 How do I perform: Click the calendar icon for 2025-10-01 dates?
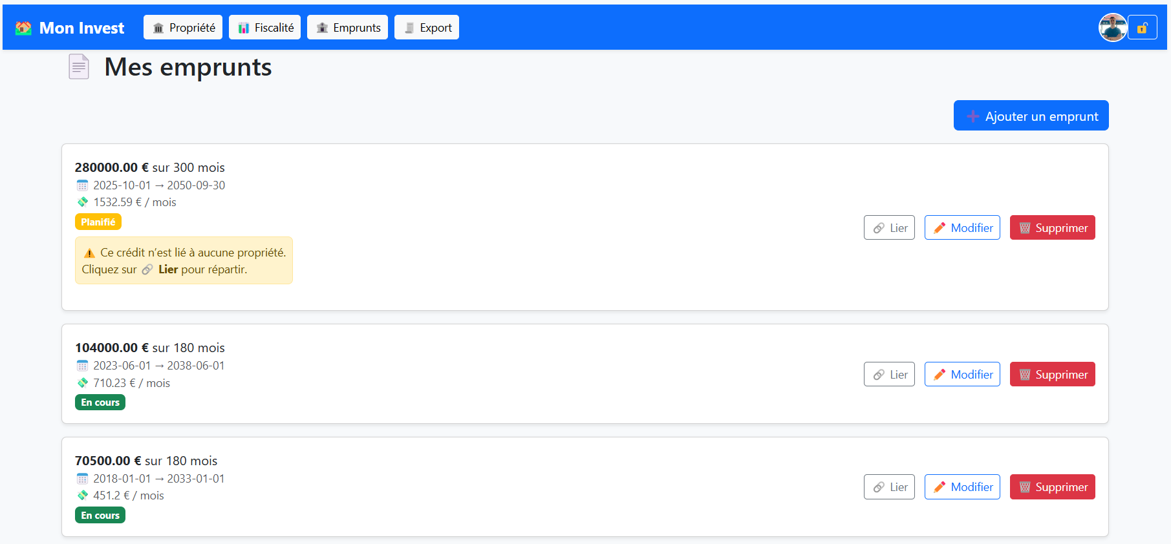82,185
